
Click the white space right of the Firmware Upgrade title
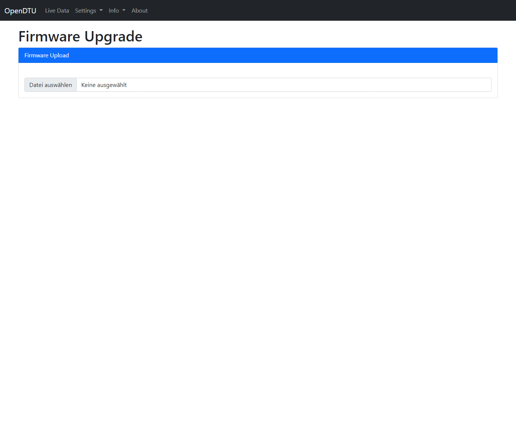pyautogui.click(x=318, y=37)
